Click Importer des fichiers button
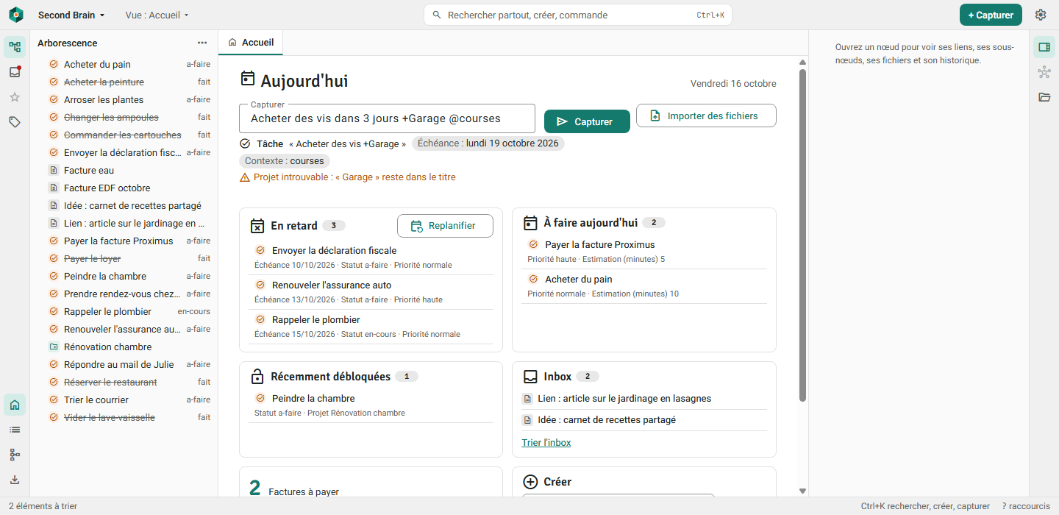 [x=706, y=116]
